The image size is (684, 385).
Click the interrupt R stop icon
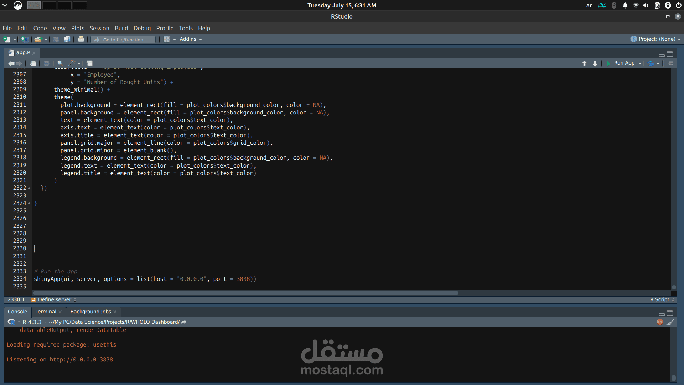click(660, 322)
